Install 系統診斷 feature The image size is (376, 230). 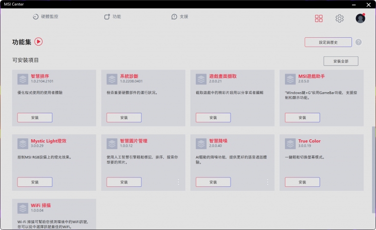pos(124,118)
